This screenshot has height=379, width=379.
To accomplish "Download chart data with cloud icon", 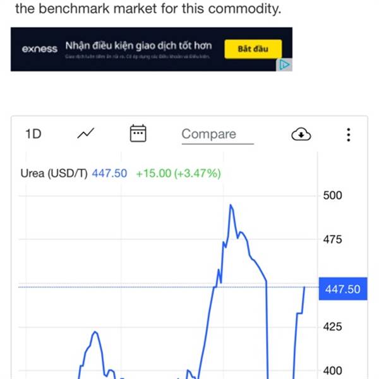I will 301,134.
